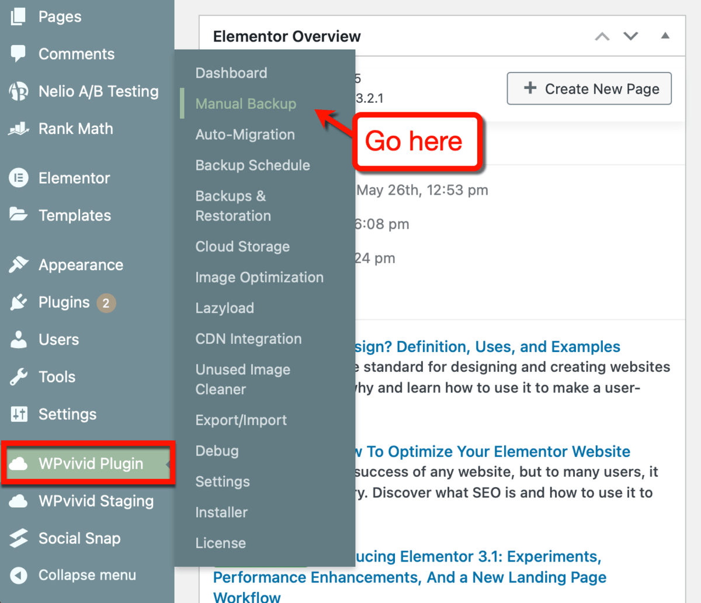The image size is (701, 603).
Task: Open the Optimize Your Elementor Website article
Action: [x=493, y=452]
